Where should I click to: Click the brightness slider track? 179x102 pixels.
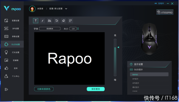tap(115, 58)
